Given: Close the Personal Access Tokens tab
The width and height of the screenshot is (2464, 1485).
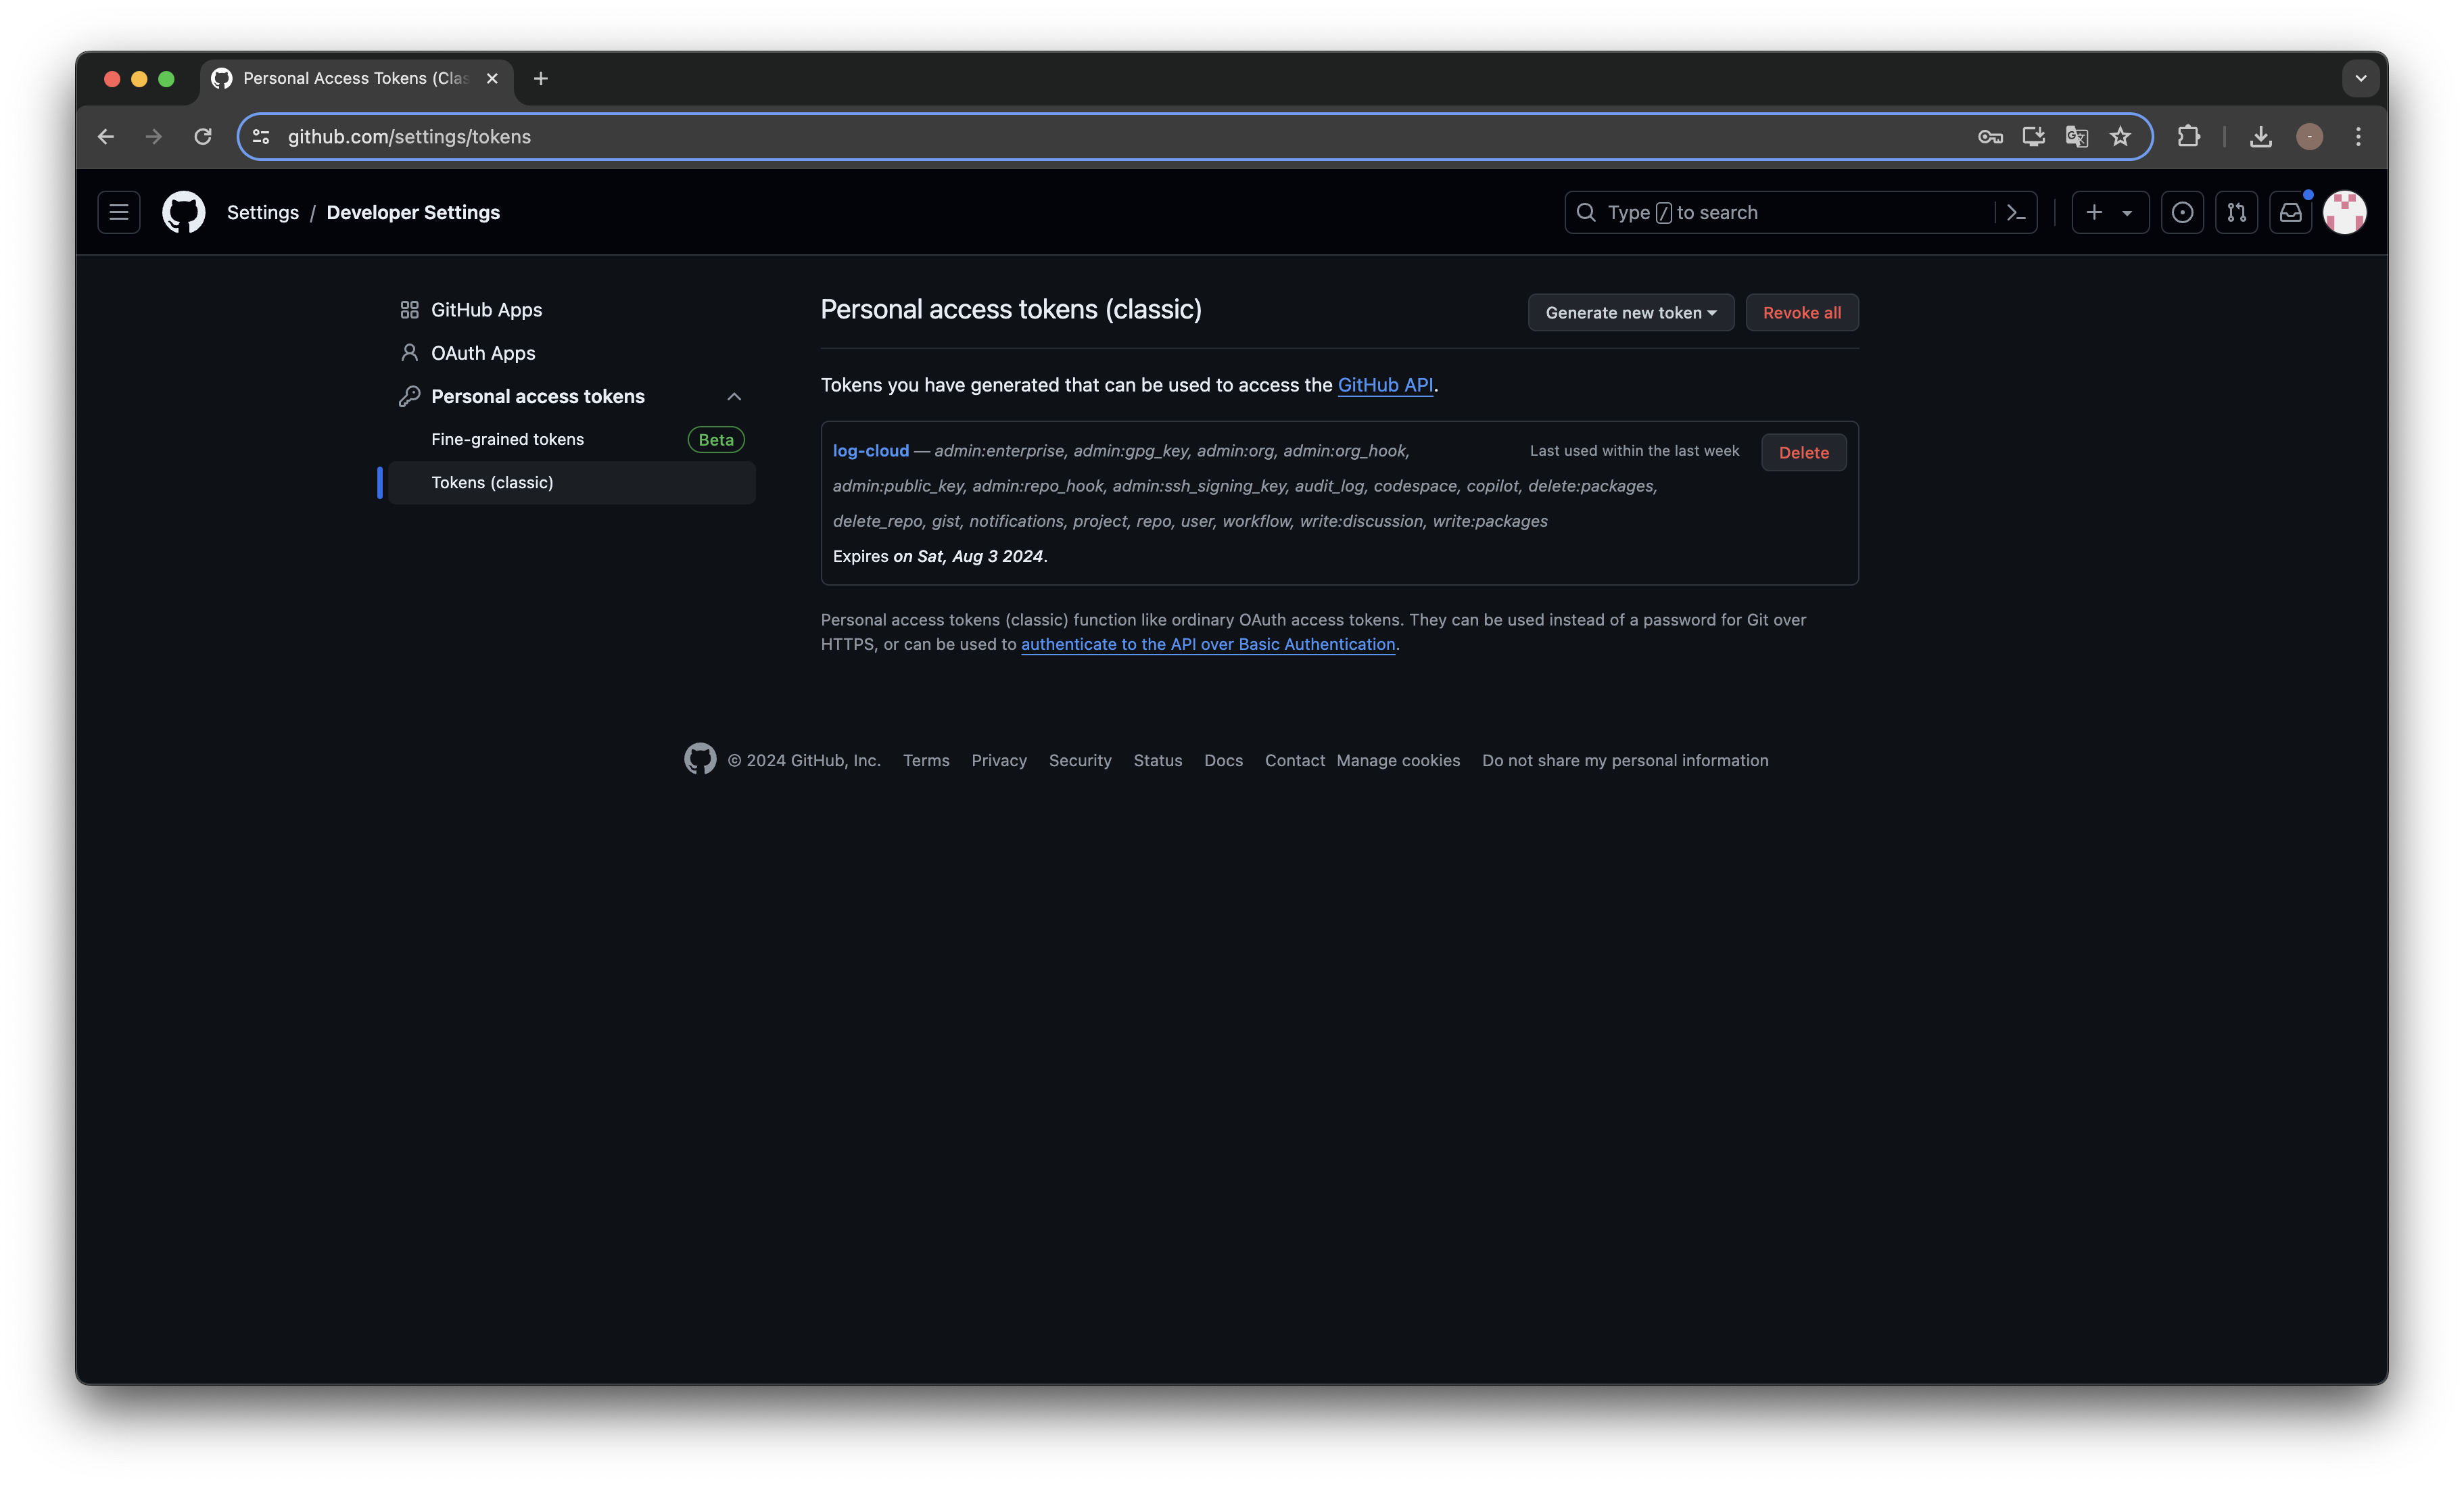Looking at the screenshot, I should (492, 78).
